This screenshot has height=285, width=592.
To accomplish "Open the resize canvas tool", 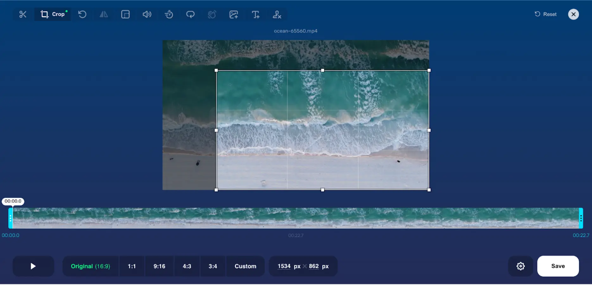I will click(125, 14).
